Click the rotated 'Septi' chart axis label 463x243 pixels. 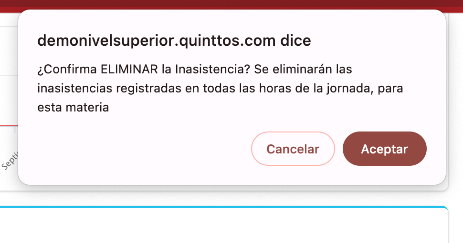[10, 161]
